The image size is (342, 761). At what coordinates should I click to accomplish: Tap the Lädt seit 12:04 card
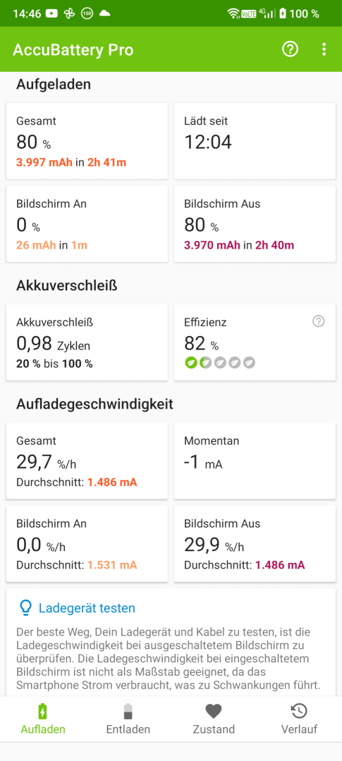[x=255, y=141]
